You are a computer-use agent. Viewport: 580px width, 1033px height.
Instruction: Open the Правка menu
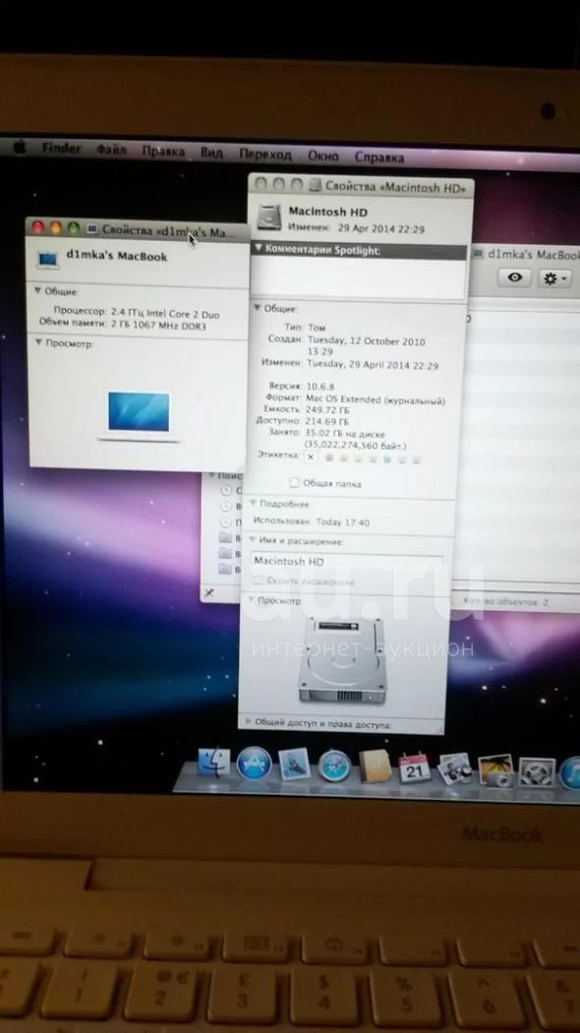click(x=162, y=152)
